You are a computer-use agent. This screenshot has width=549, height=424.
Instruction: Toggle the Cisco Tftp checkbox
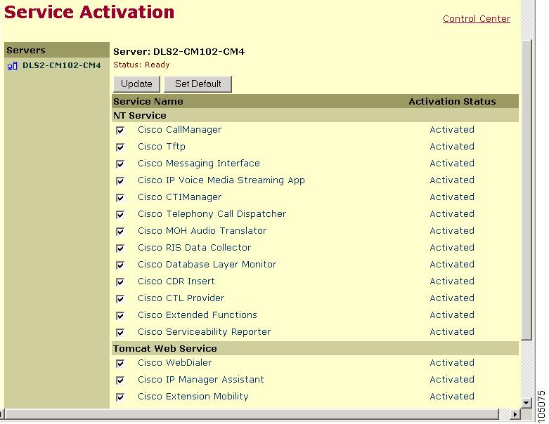[x=120, y=147]
